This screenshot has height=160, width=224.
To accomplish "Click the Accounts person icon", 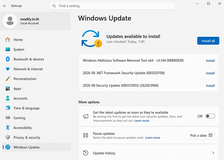I will [8, 98].
